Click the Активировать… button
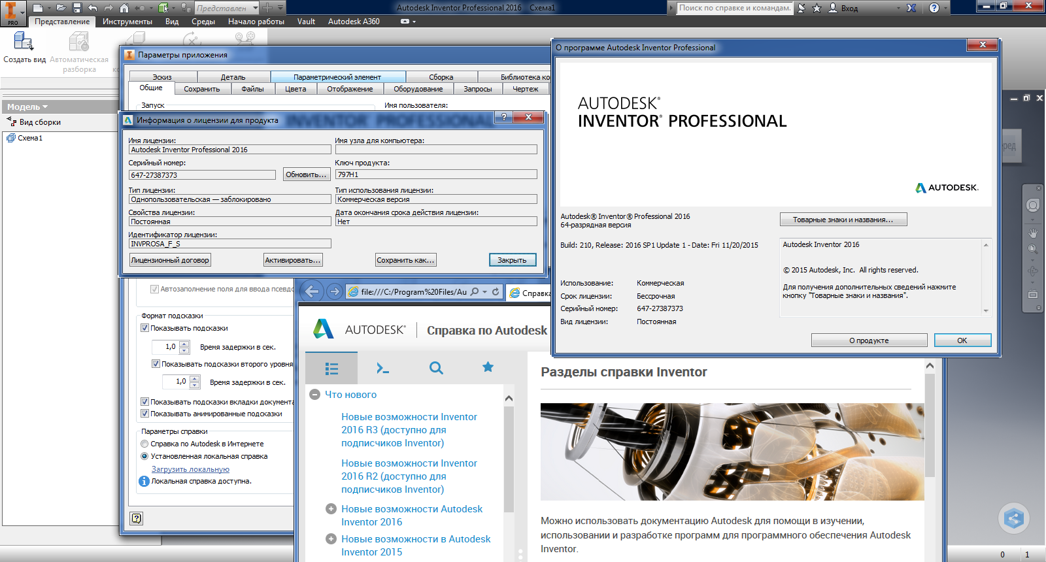Viewport: 1046px width, 562px height. 293,260
